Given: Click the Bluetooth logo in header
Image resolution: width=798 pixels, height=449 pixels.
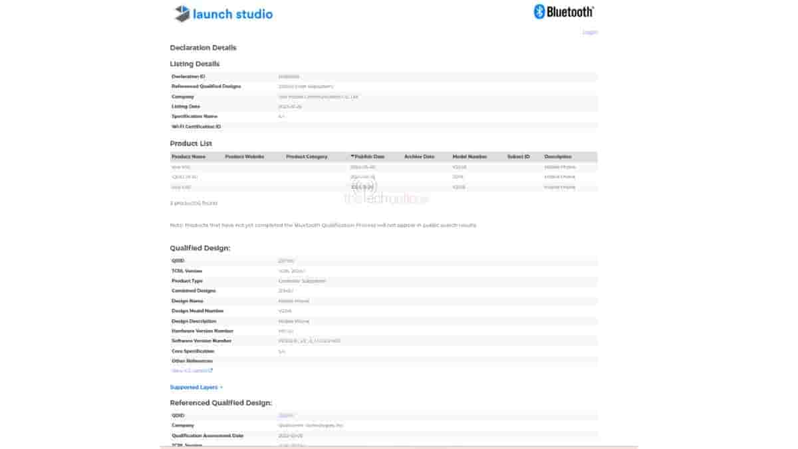Looking at the screenshot, I should click(x=539, y=11).
